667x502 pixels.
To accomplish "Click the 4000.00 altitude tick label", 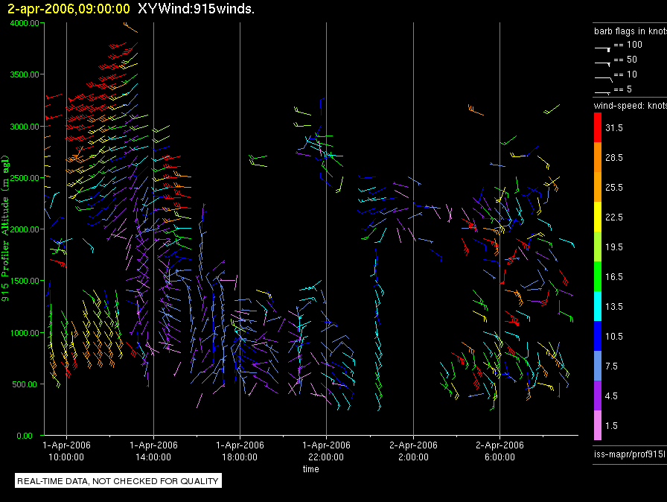I will coord(25,23).
